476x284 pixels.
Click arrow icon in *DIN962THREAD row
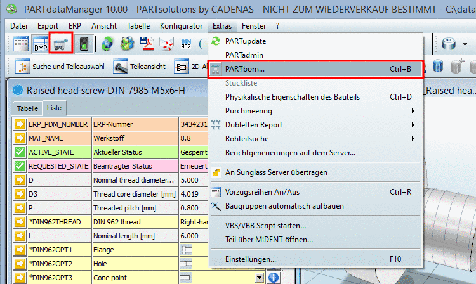point(20,222)
